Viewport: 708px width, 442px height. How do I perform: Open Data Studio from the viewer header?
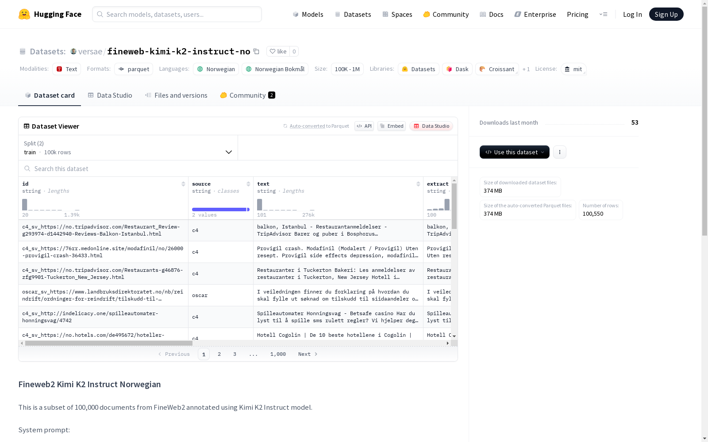431,126
